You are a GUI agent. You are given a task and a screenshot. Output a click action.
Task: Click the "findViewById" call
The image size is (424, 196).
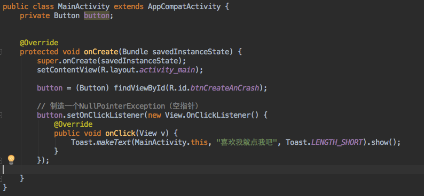[x=139, y=88]
